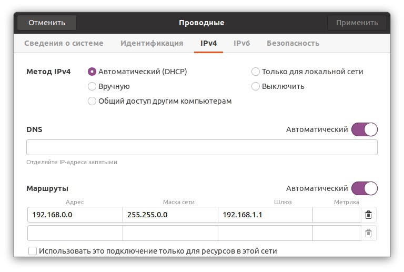
Task: Click the empty gateway field in second route row
Action: (x=265, y=234)
